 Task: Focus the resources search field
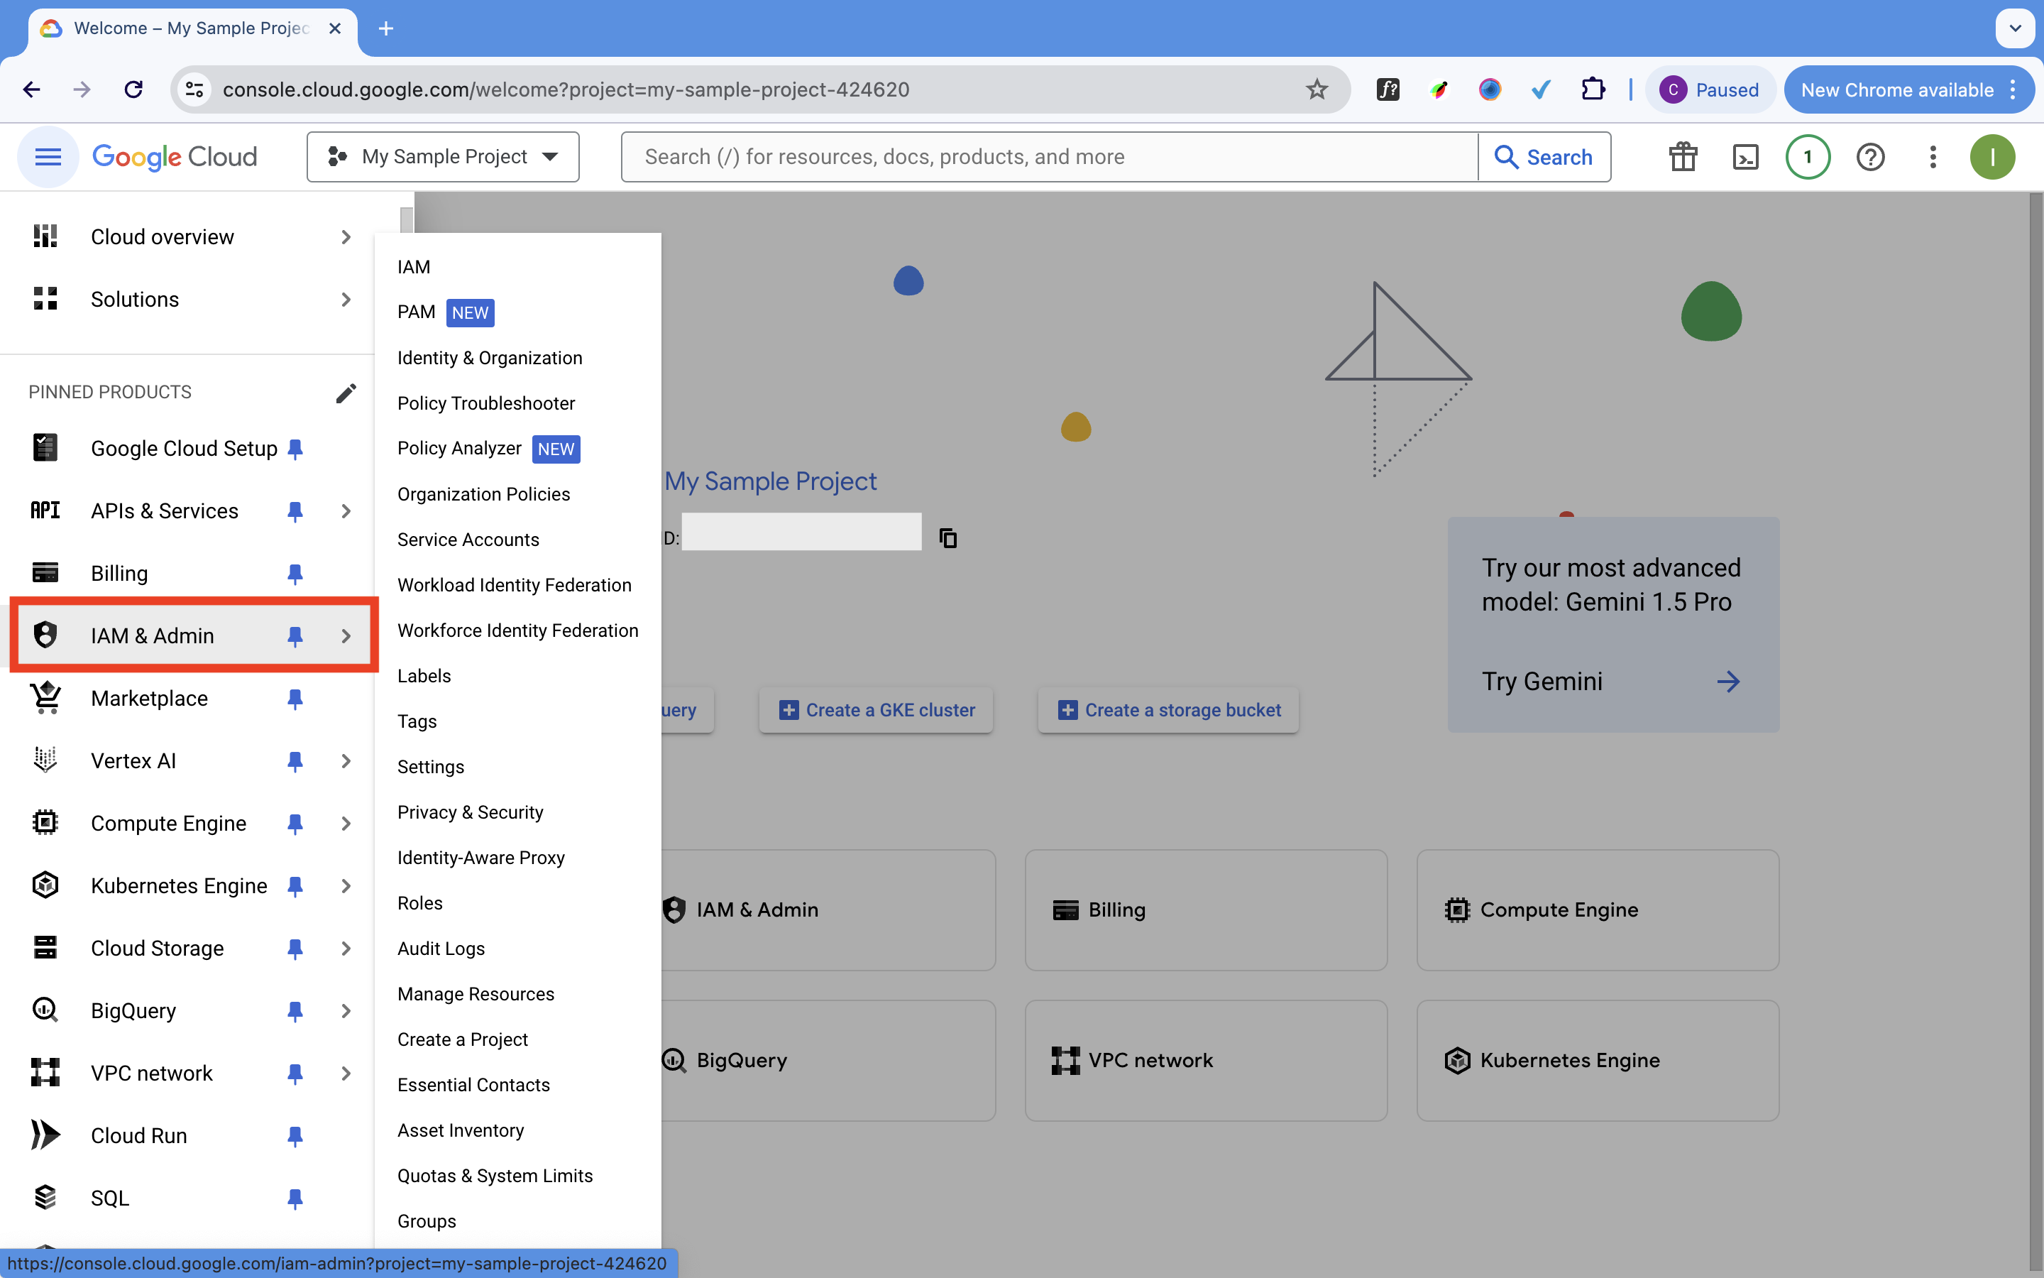tap(1050, 156)
